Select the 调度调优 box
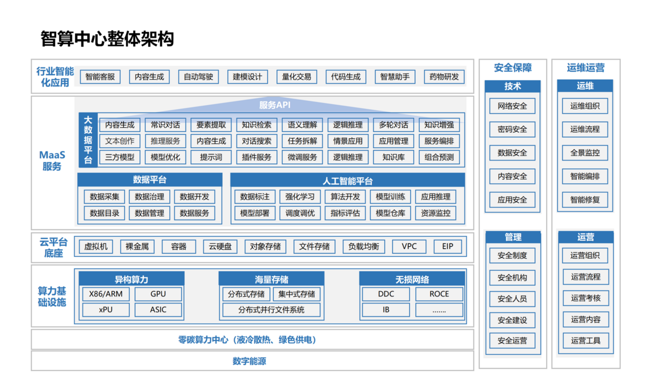Screen dimensions: 668x376 coord(300,213)
